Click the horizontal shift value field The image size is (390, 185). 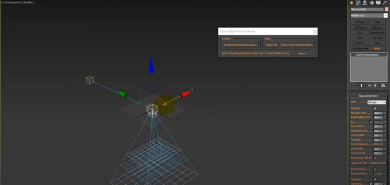pos(378,131)
